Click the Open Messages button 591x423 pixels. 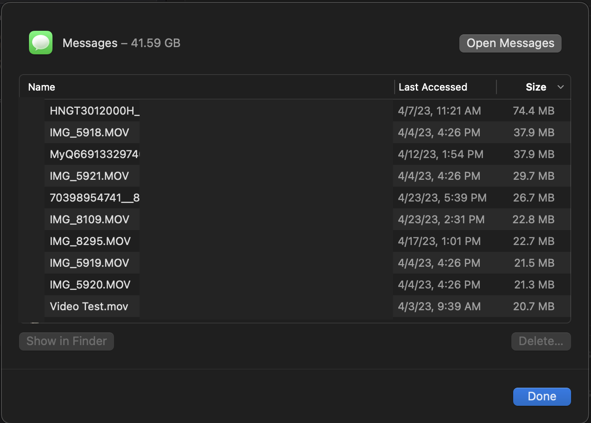[510, 43]
